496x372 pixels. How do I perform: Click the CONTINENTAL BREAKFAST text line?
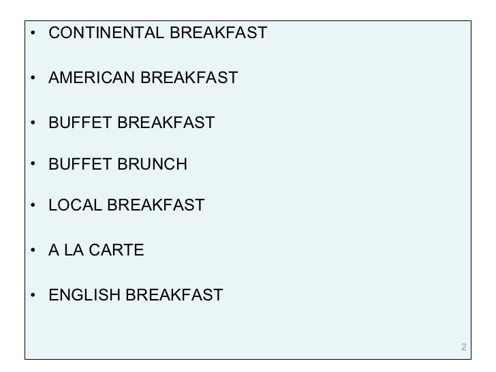coord(157,33)
